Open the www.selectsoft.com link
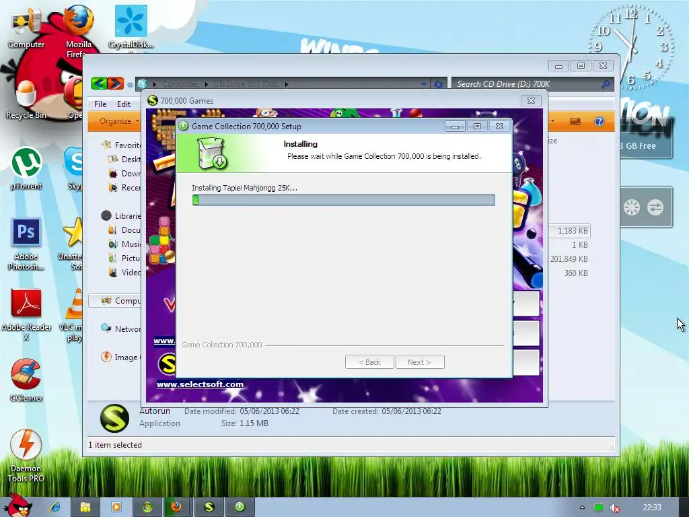689x517 pixels. [200, 384]
